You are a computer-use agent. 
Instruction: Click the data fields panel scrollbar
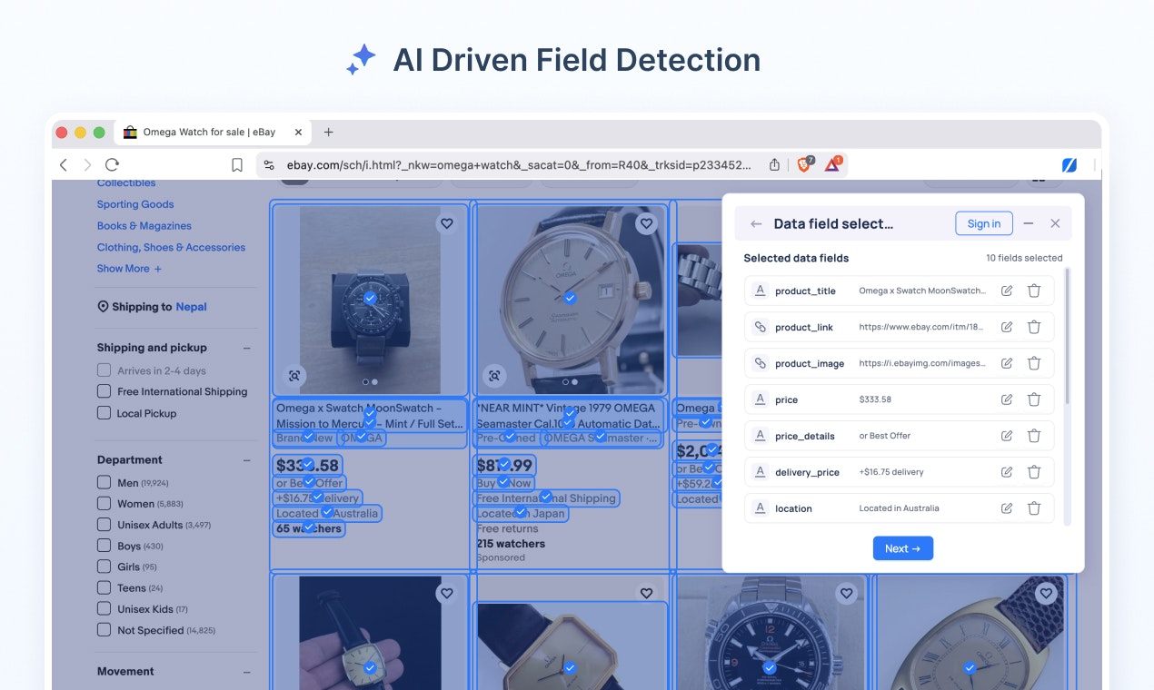(1067, 336)
